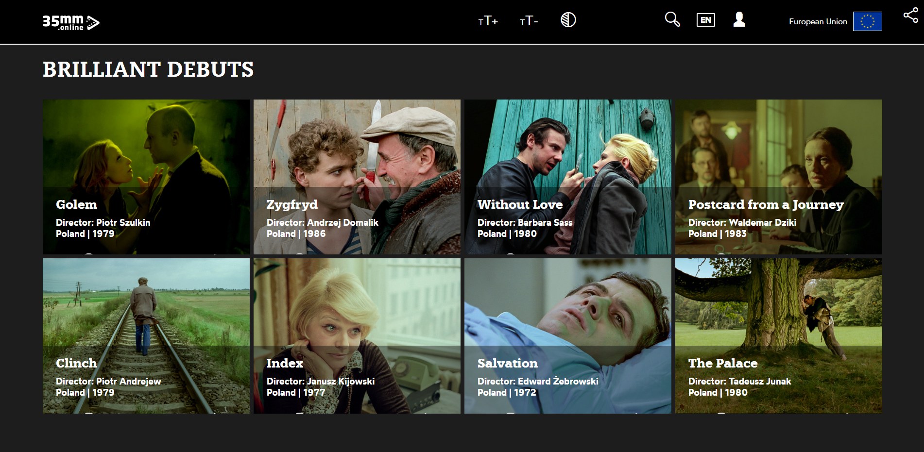Click 'Director: Janusz Kijowski' text
The width and height of the screenshot is (924, 452).
(x=321, y=381)
